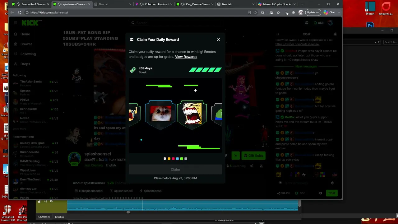Pick the green rarity color swatch
The height and width of the screenshot is (224, 398).
(182, 159)
